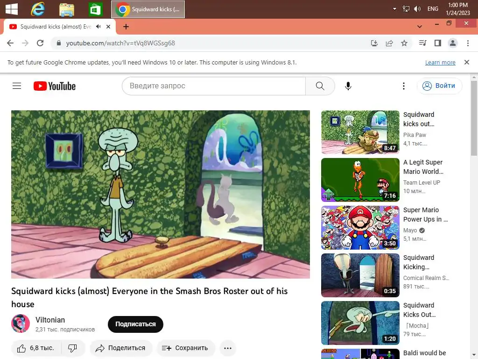
Task: Expand the tab search dropdown arrow
Action: pyautogui.click(x=420, y=27)
